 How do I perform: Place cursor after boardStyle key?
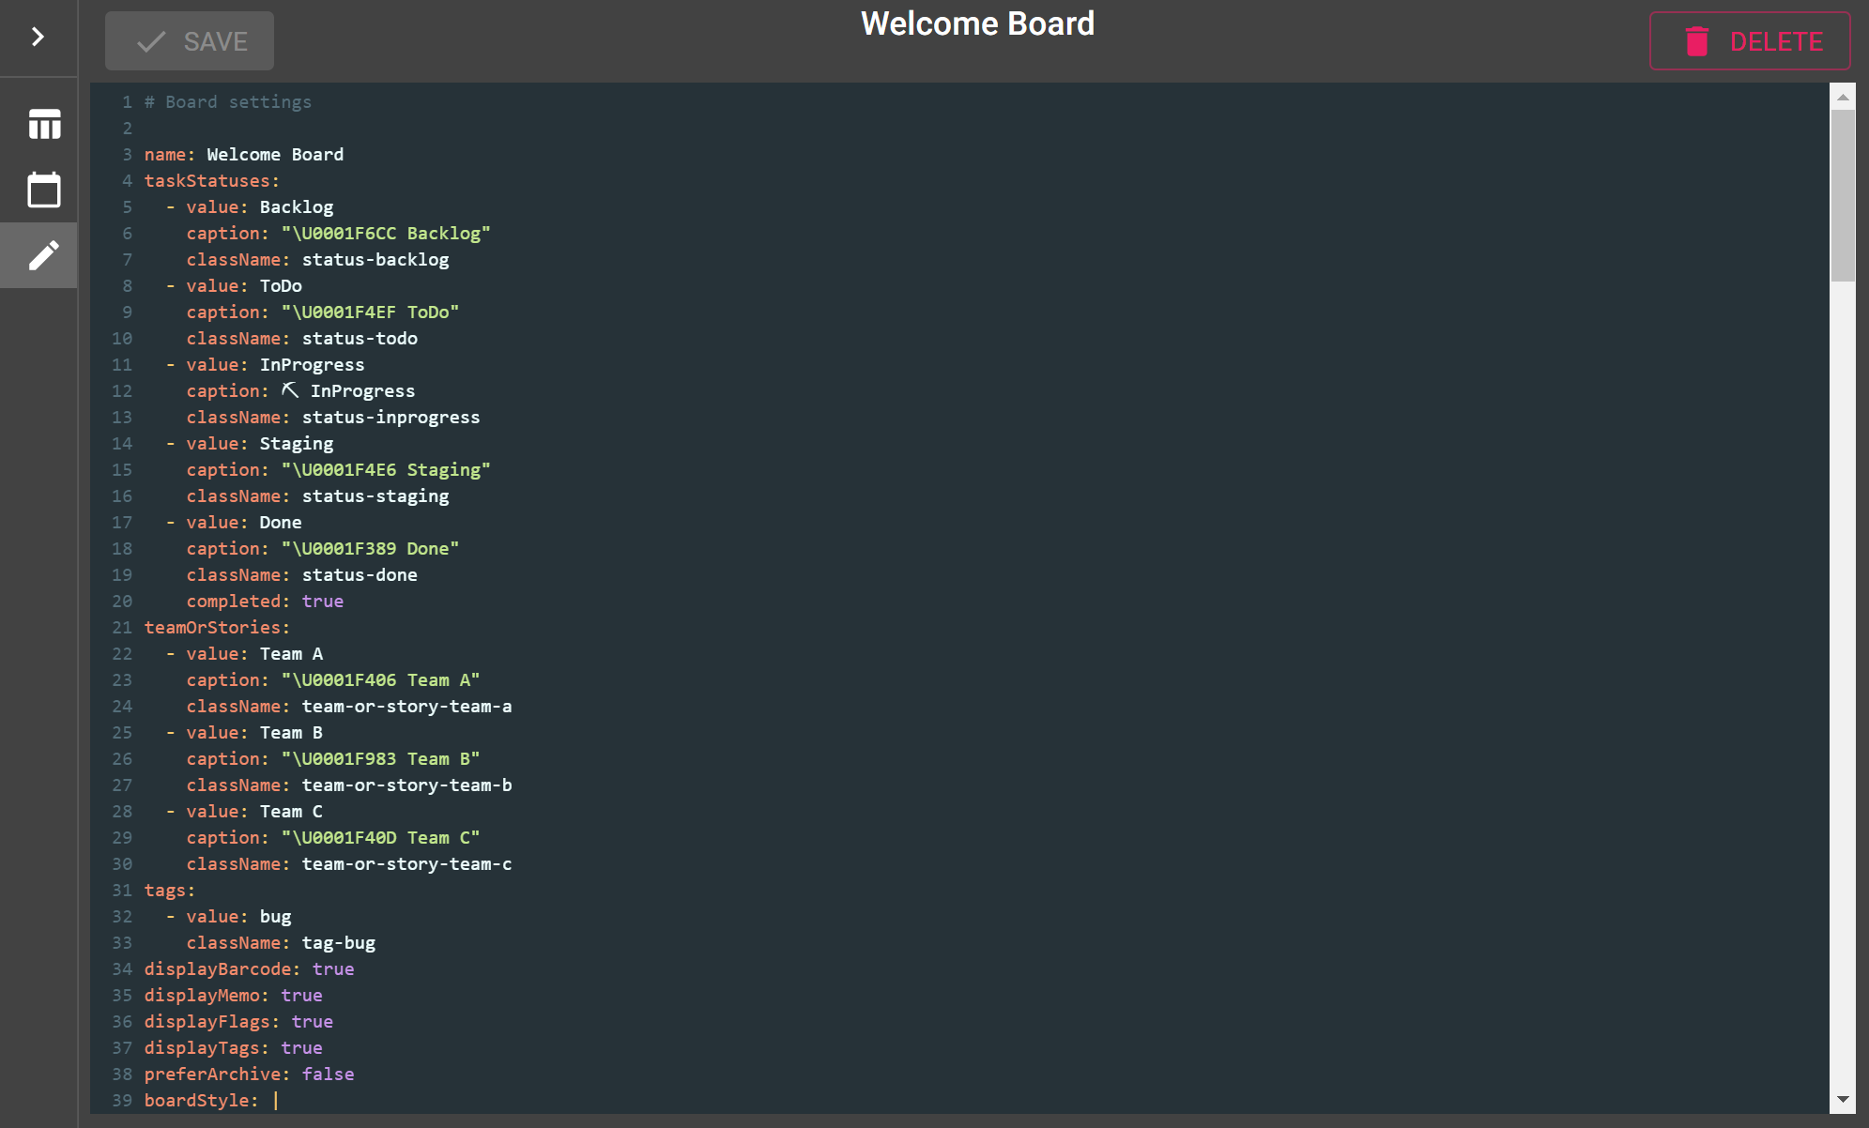click(276, 1100)
